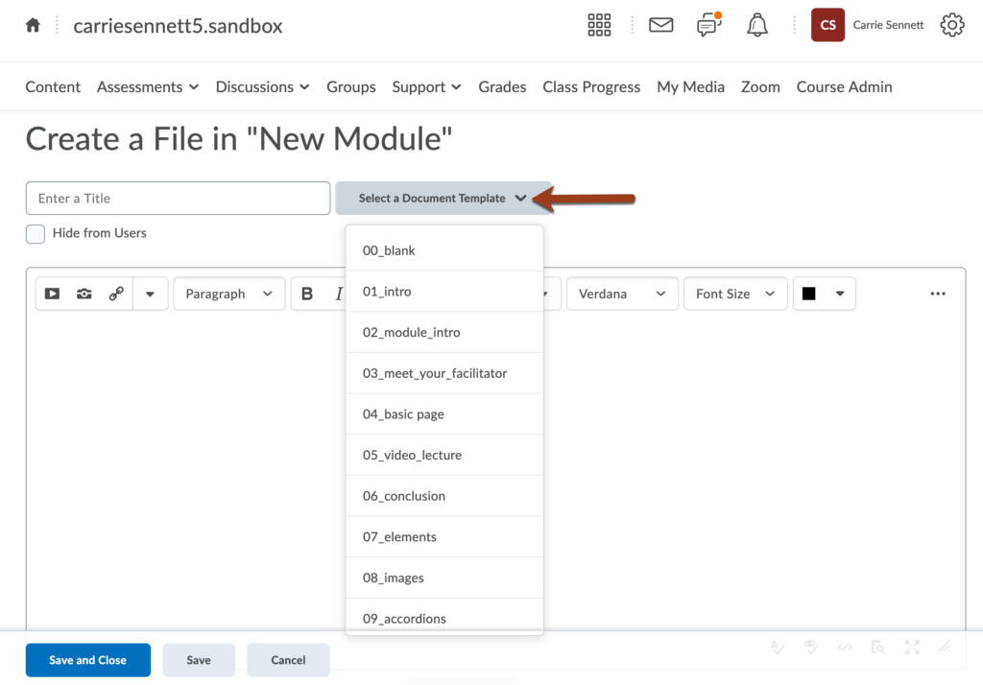The image size is (983, 685).
Task: Go to the course home icon
Action: pos(33,25)
